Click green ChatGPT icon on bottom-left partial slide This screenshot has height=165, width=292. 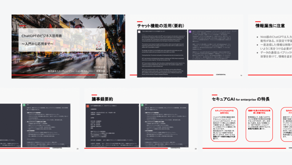(24, 105)
